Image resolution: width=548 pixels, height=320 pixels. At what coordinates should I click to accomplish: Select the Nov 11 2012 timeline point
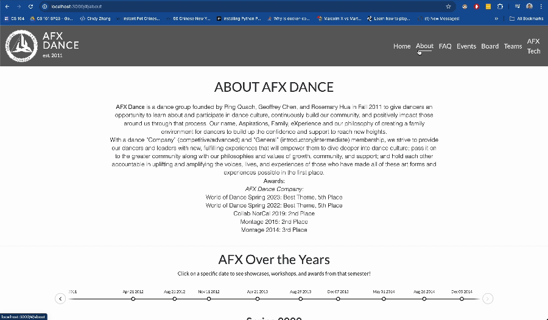click(209, 299)
